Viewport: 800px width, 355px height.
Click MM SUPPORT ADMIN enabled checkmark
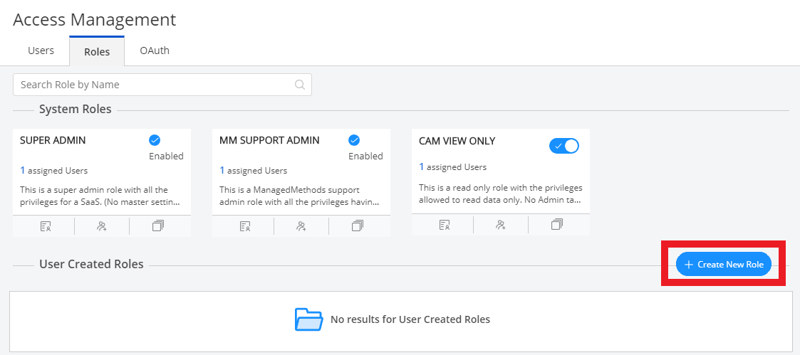[x=354, y=140]
